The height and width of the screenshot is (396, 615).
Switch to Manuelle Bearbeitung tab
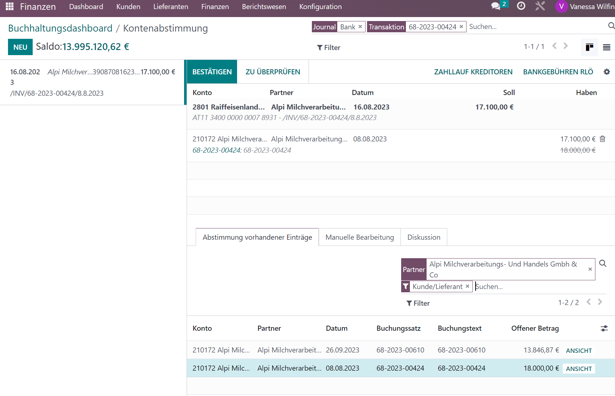point(359,237)
